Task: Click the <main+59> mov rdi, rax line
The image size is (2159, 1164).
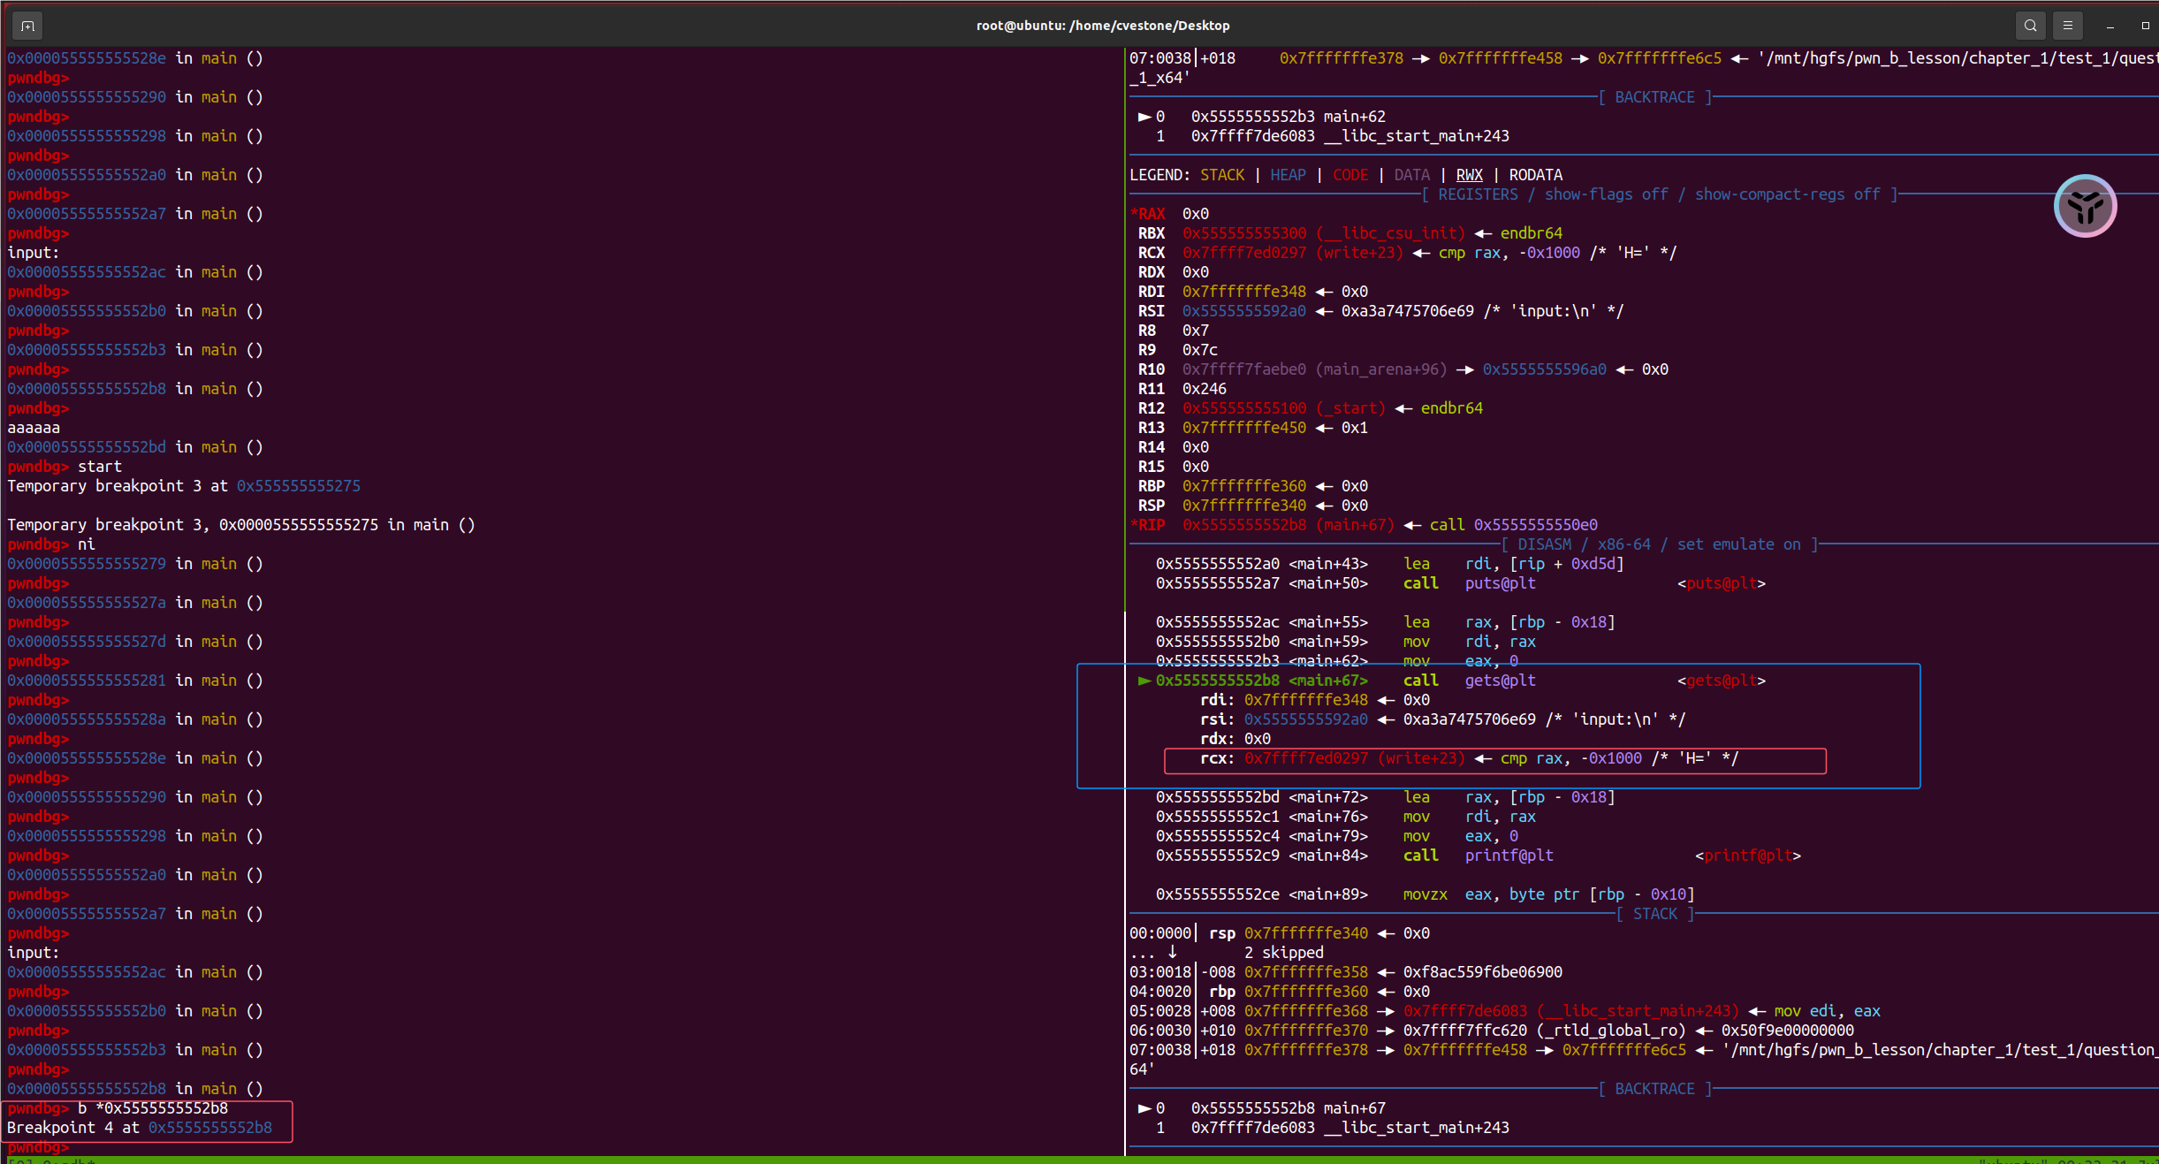Action: [1345, 642]
